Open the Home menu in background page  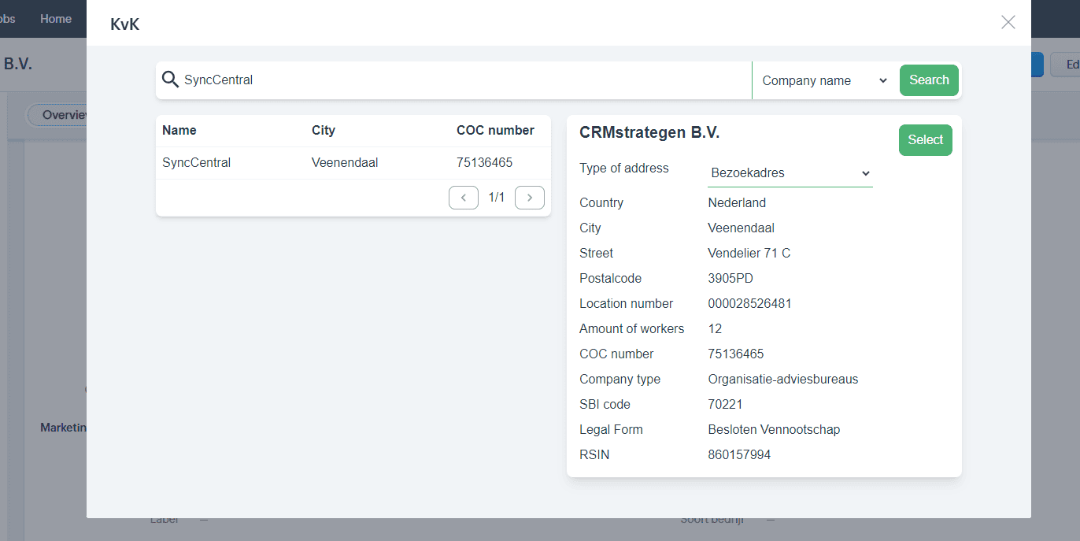click(x=56, y=19)
